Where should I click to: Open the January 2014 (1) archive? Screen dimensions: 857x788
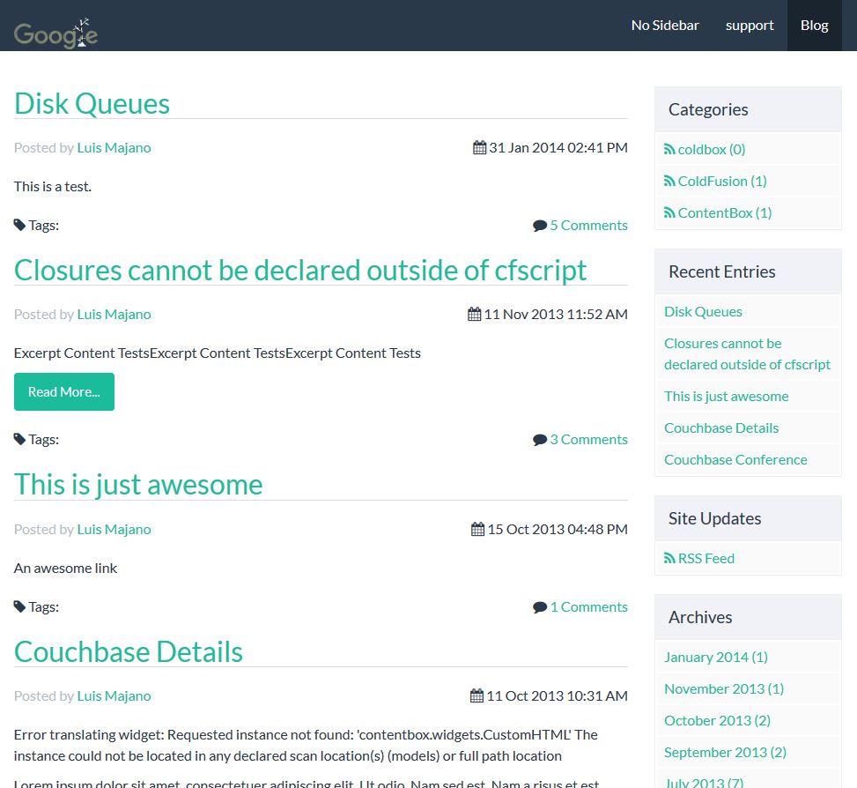(x=715, y=658)
